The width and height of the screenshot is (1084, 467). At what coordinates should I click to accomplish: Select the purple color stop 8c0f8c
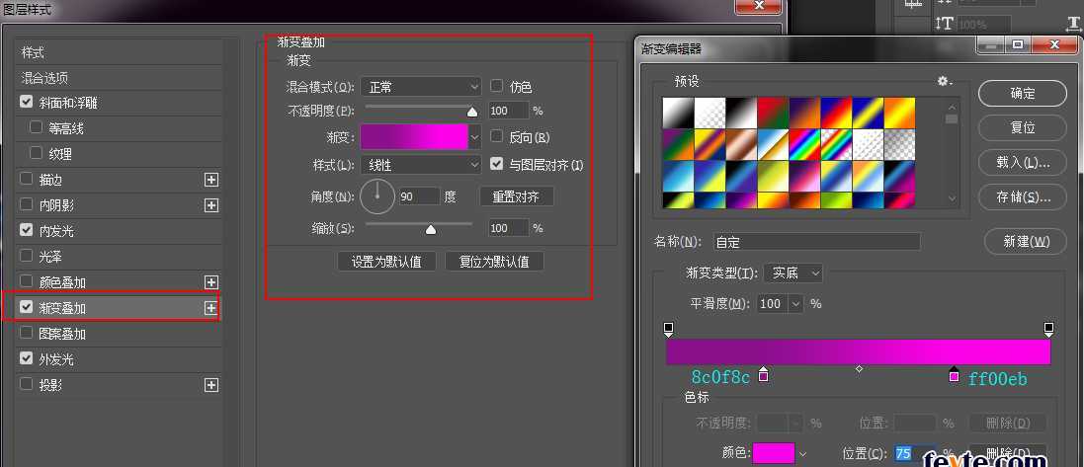(763, 375)
